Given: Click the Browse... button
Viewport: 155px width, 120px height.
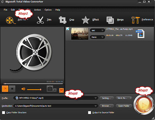Looking at the screenshot, I should 106,106.
